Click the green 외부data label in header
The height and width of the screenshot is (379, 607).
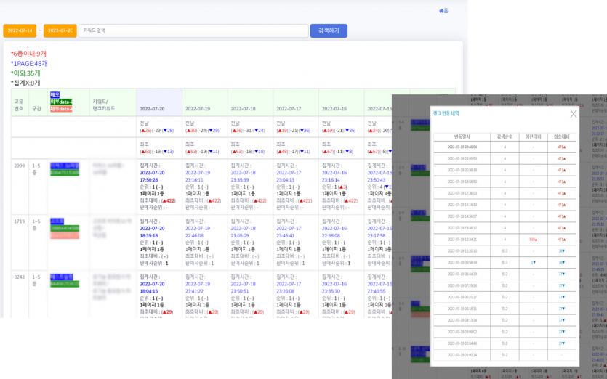click(x=60, y=102)
